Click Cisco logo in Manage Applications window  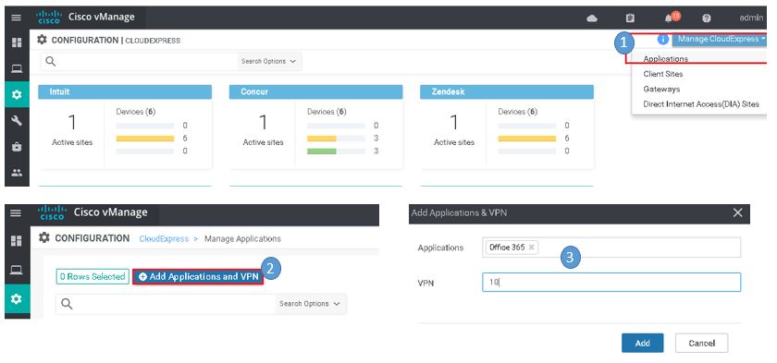tap(53, 212)
